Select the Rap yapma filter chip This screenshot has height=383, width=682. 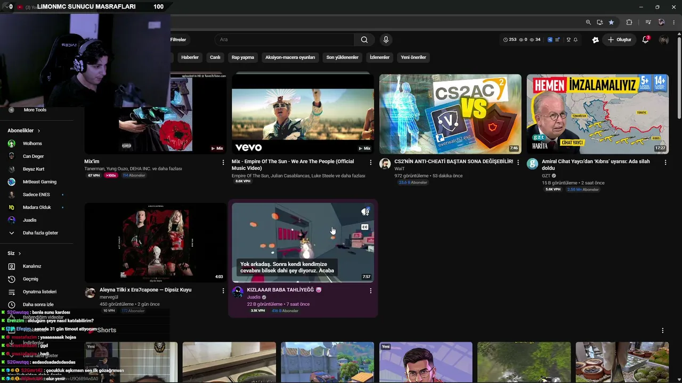[x=243, y=57]
